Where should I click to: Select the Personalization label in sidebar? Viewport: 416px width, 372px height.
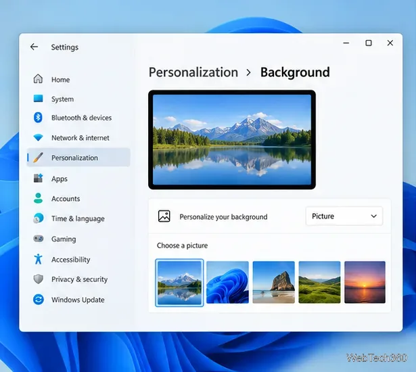tap(74, 158)
